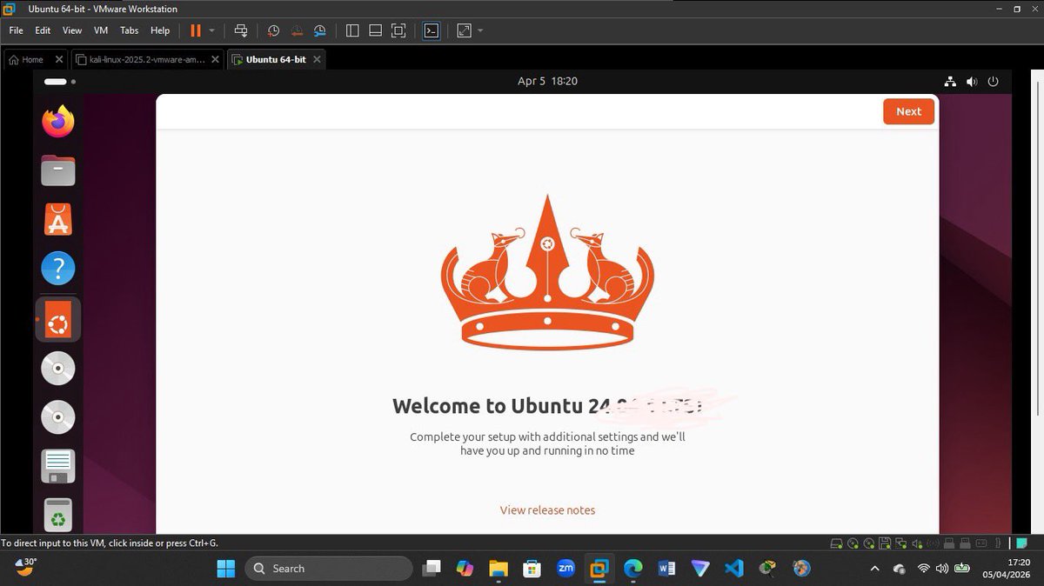Show hidden system tray icons chevron

(876, 569)
